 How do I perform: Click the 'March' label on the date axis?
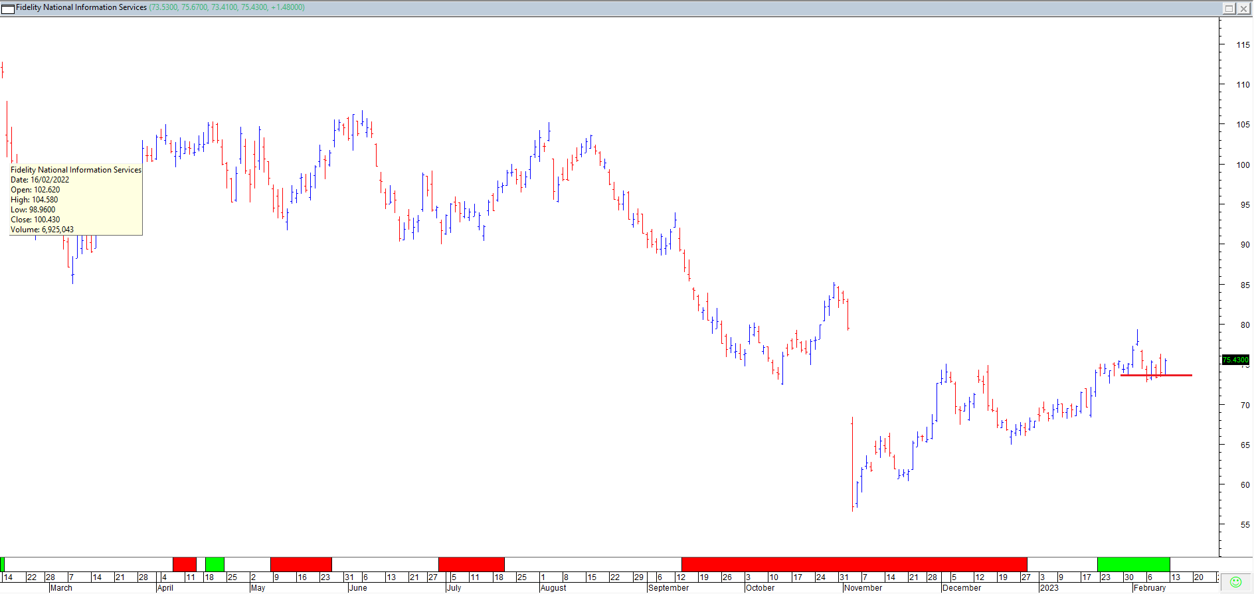[x=61, y=588]
